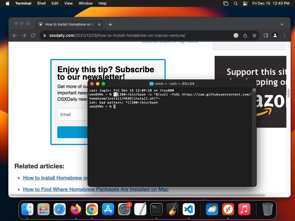Open Spotlight search in menu bar
This screenshot has height=221, width=295.
(236, 3)
